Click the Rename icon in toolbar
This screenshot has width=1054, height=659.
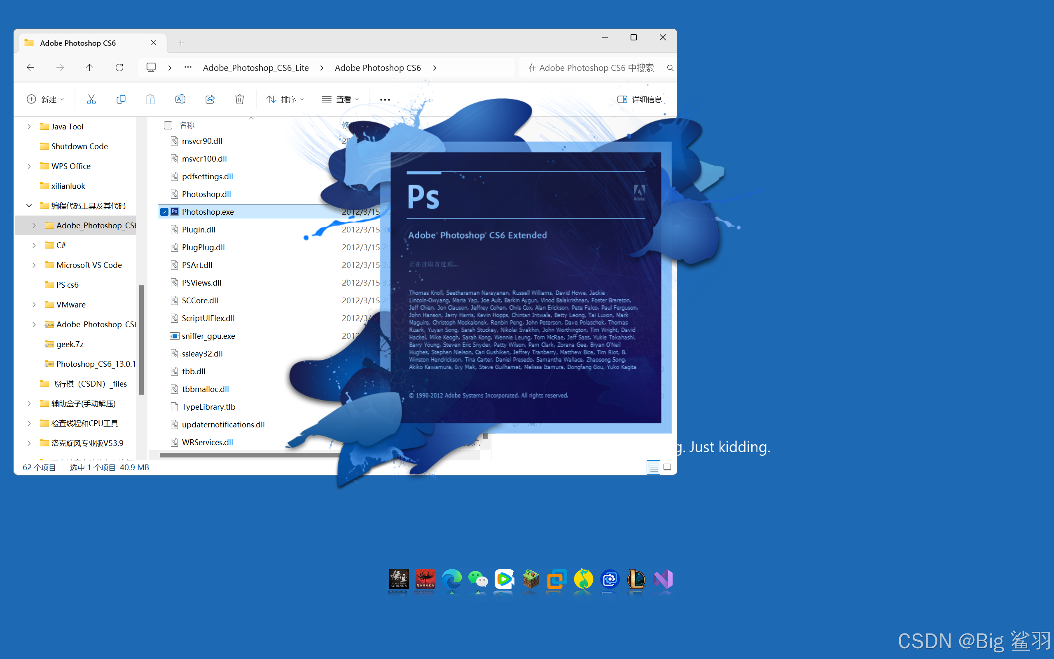coord(180,99)
